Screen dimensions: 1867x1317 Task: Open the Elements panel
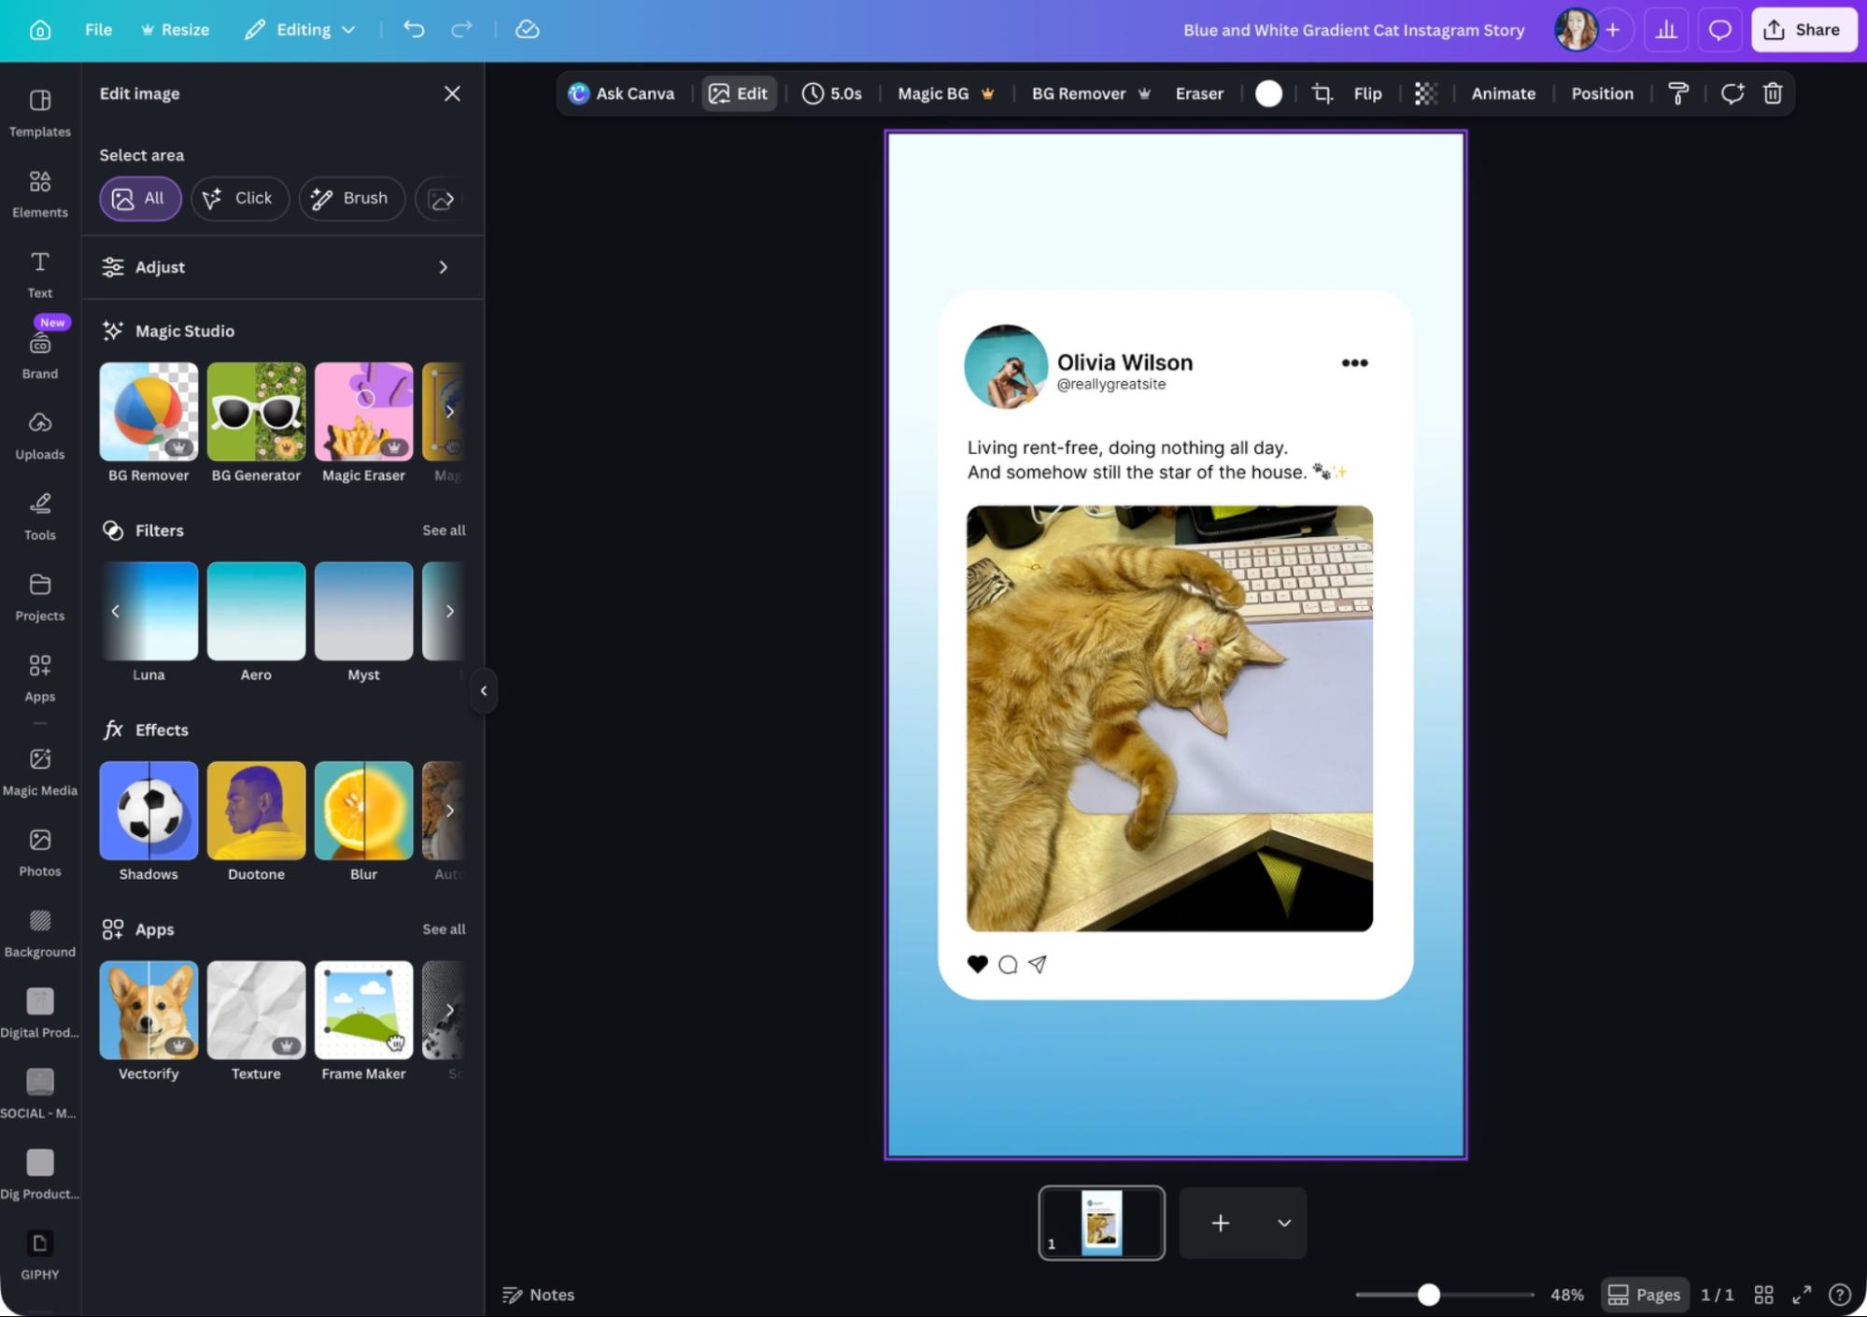tap(39, 192)
